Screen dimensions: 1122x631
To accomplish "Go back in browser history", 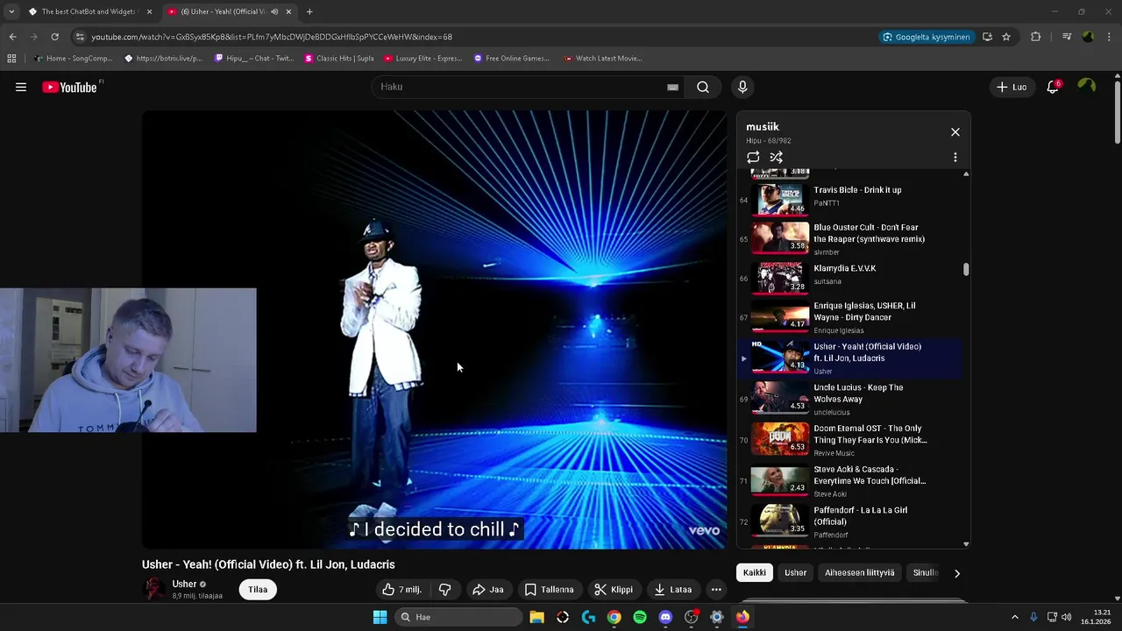I will 12,37.
